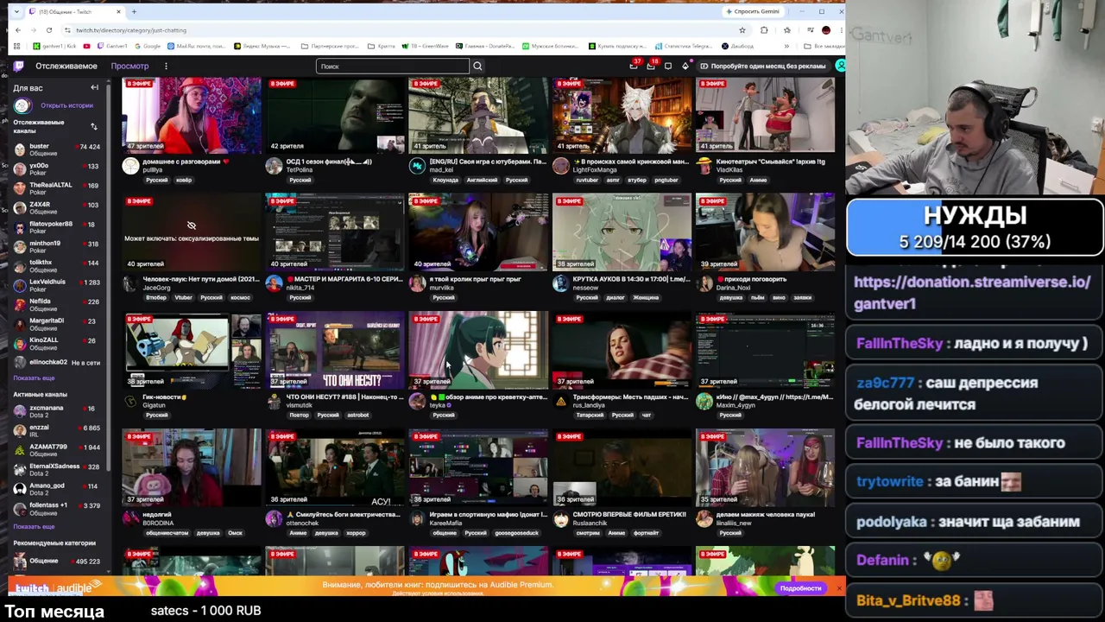Click the Twitch search field

click(x=393, y=66)
